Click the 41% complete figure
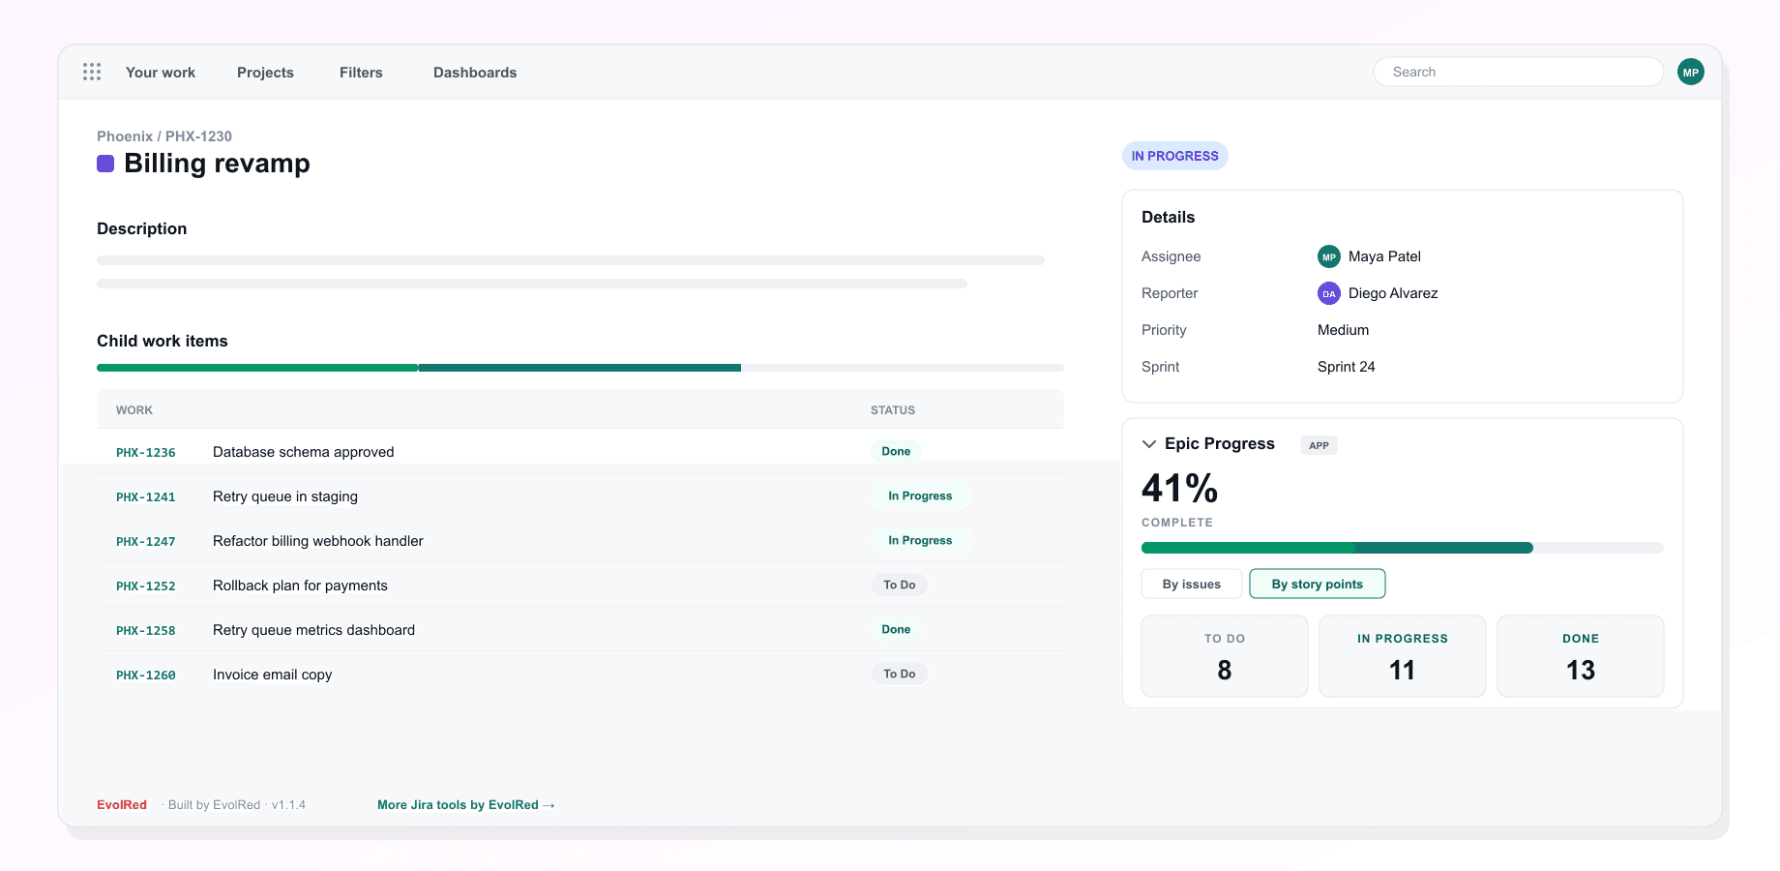Viewport: 1780px width, 871px height. click(x=1180, y=488)
